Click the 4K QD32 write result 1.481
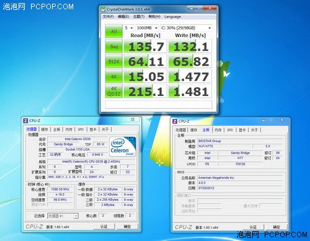This screenshot has width=310, height=241. click(x=190, y=91)
